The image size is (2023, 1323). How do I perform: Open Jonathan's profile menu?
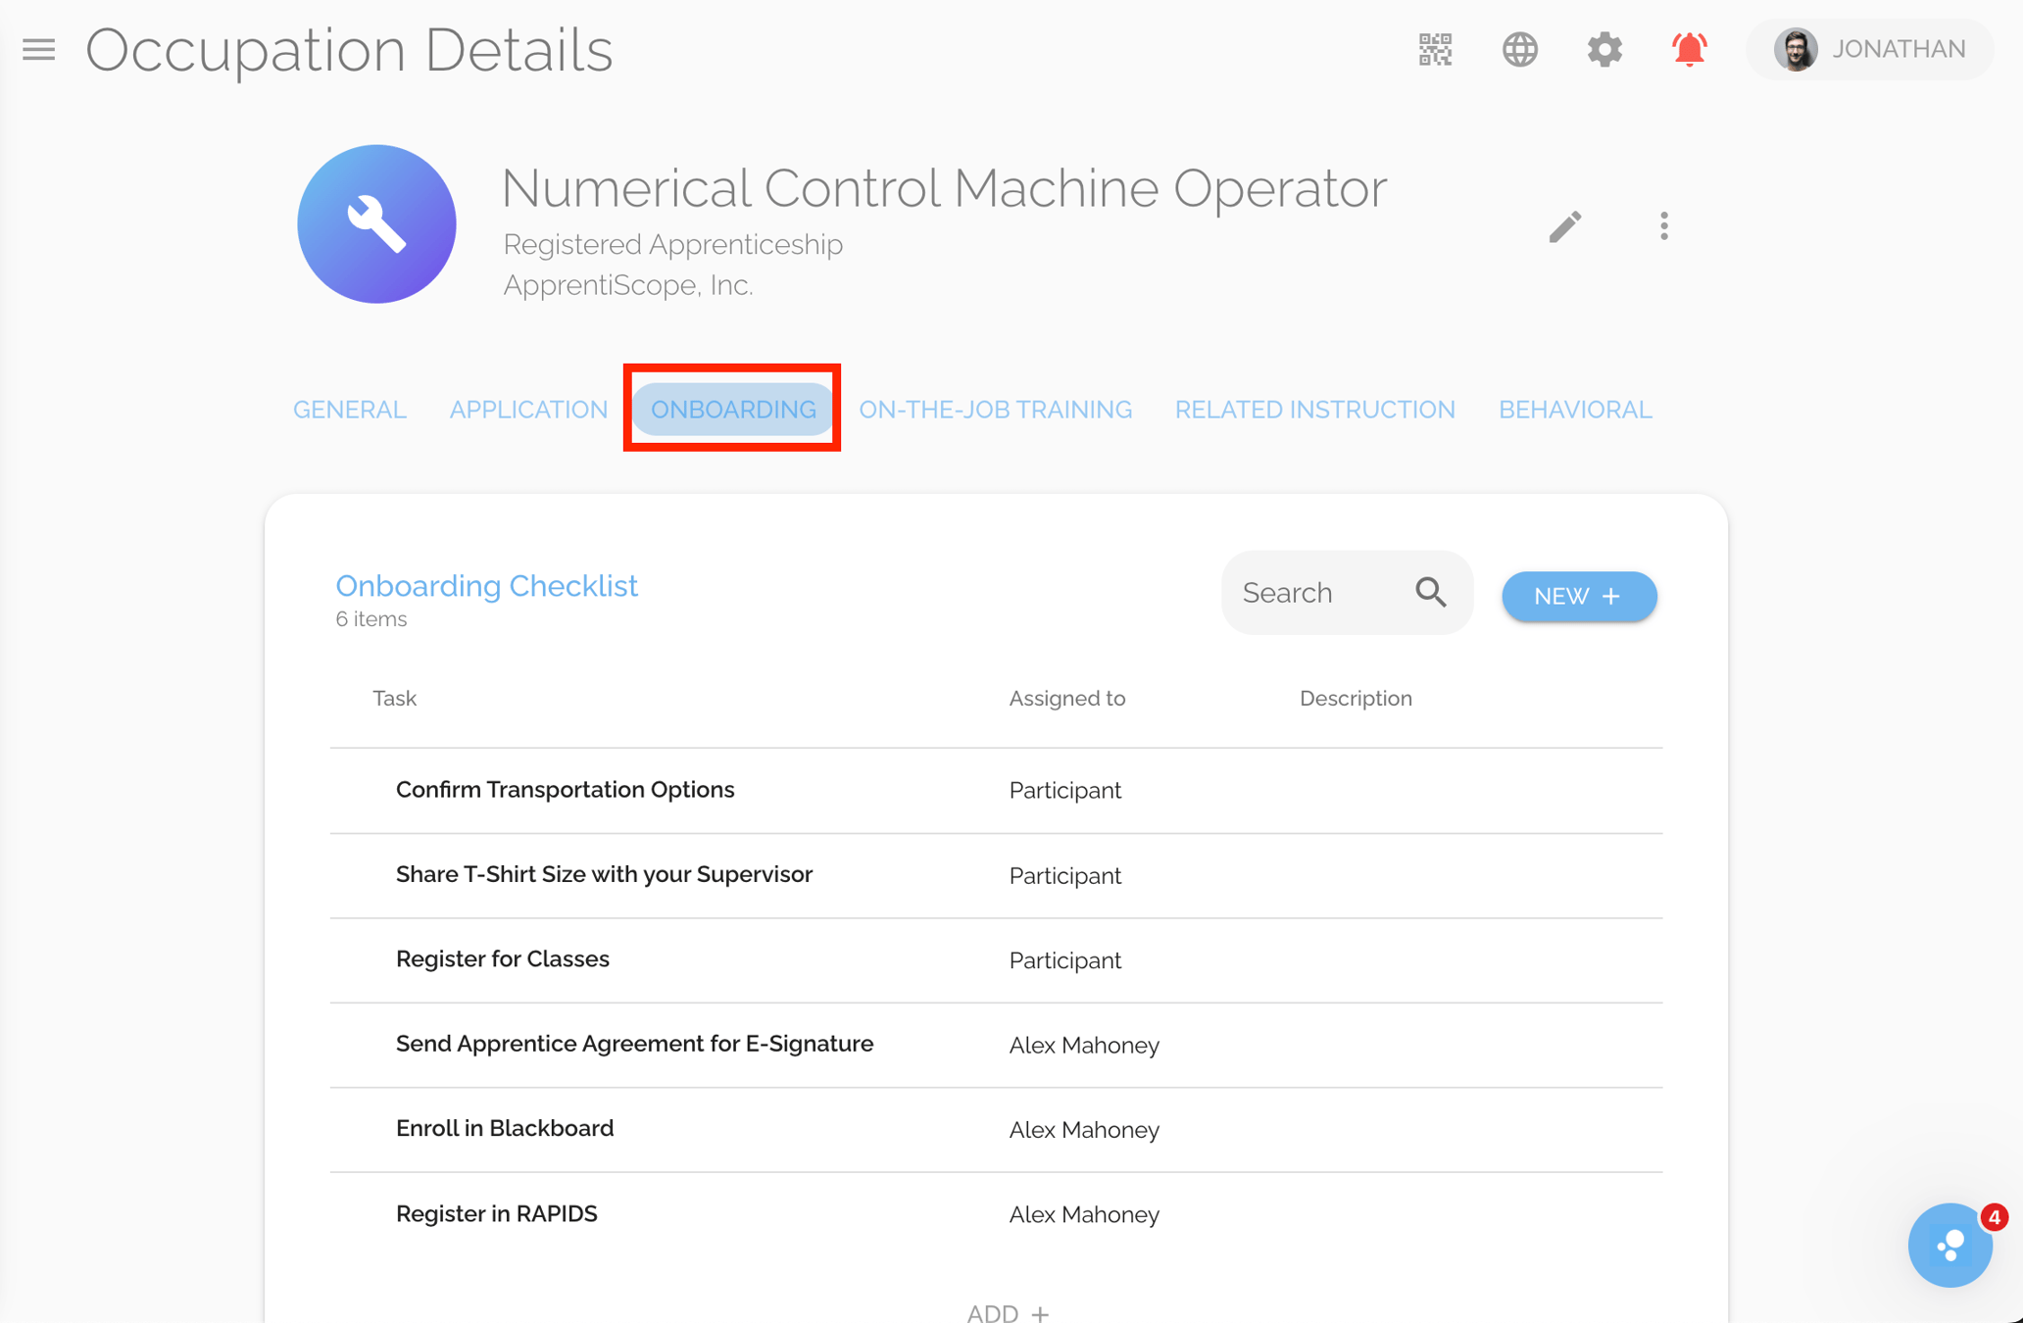pyautogui.click(x=1869, y=49)
